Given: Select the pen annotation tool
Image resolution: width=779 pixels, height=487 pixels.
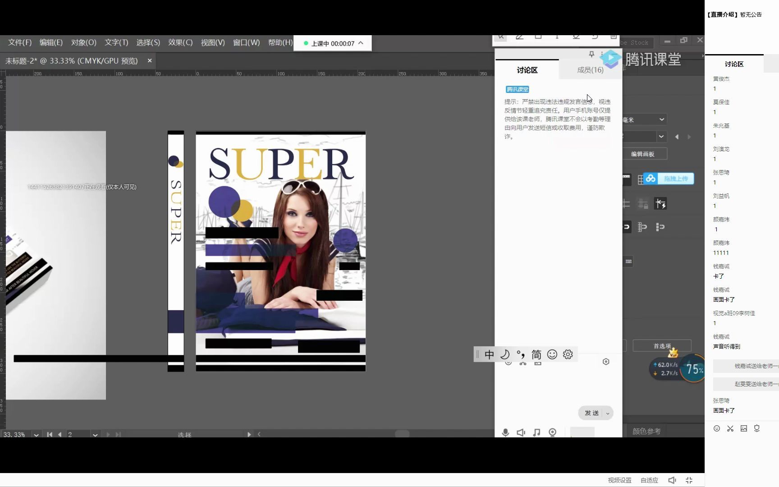Looking at the screenshot, I should click(519, 37).
